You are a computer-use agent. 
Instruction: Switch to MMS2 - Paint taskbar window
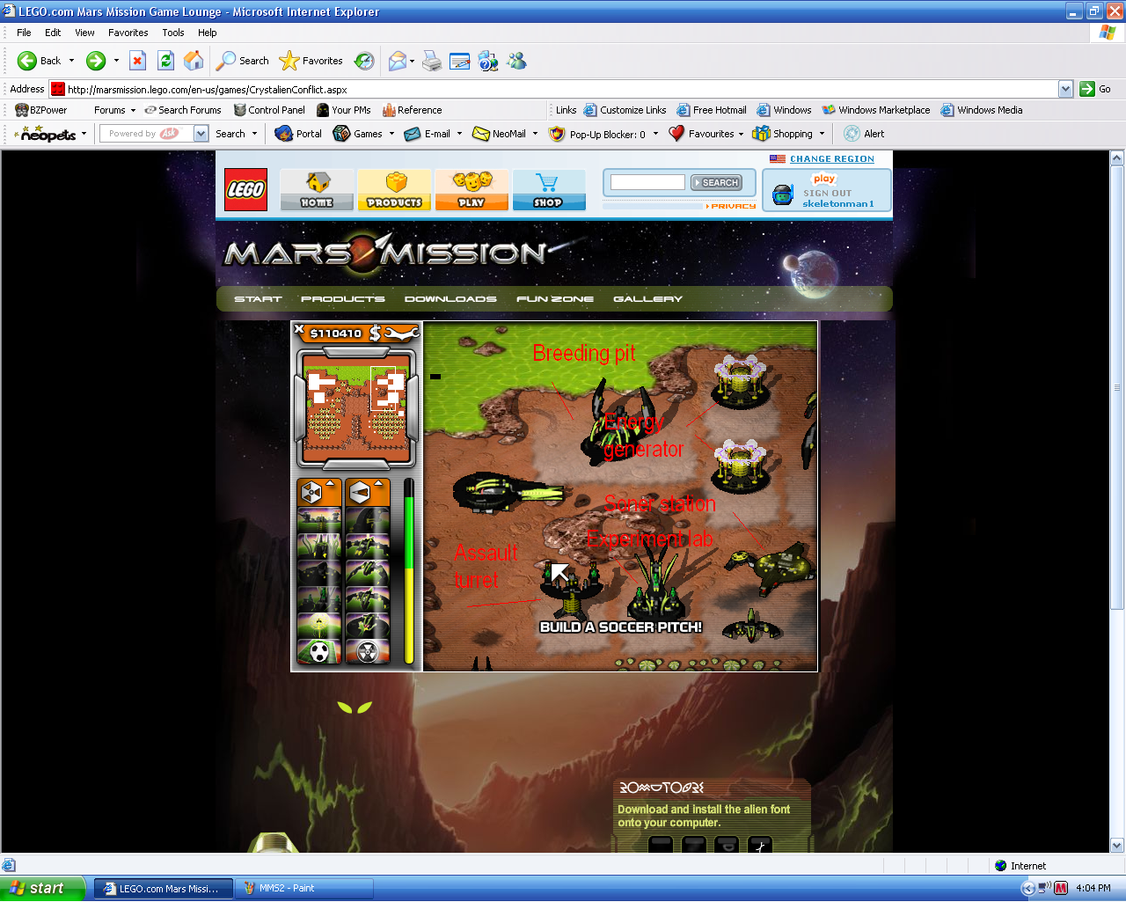click(304, 888)
